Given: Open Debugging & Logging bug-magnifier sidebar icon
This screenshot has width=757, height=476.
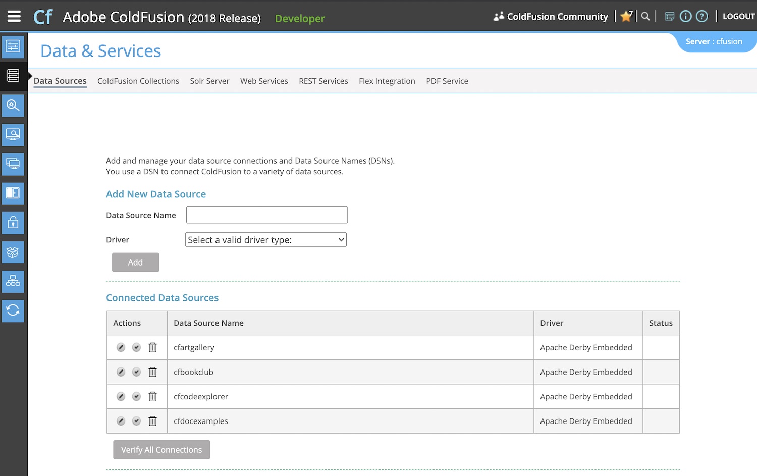Looking at the screenshot, I should point(13,105).
